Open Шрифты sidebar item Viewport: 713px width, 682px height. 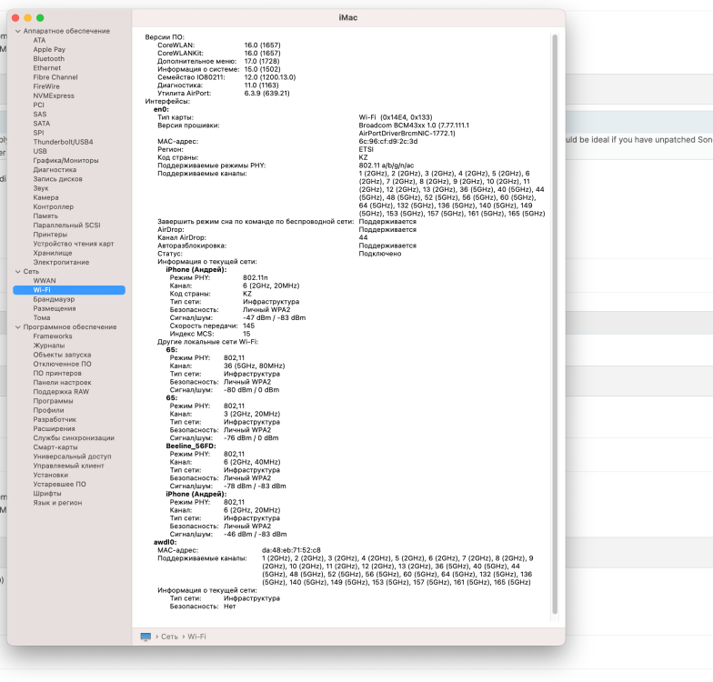[47, 494]
